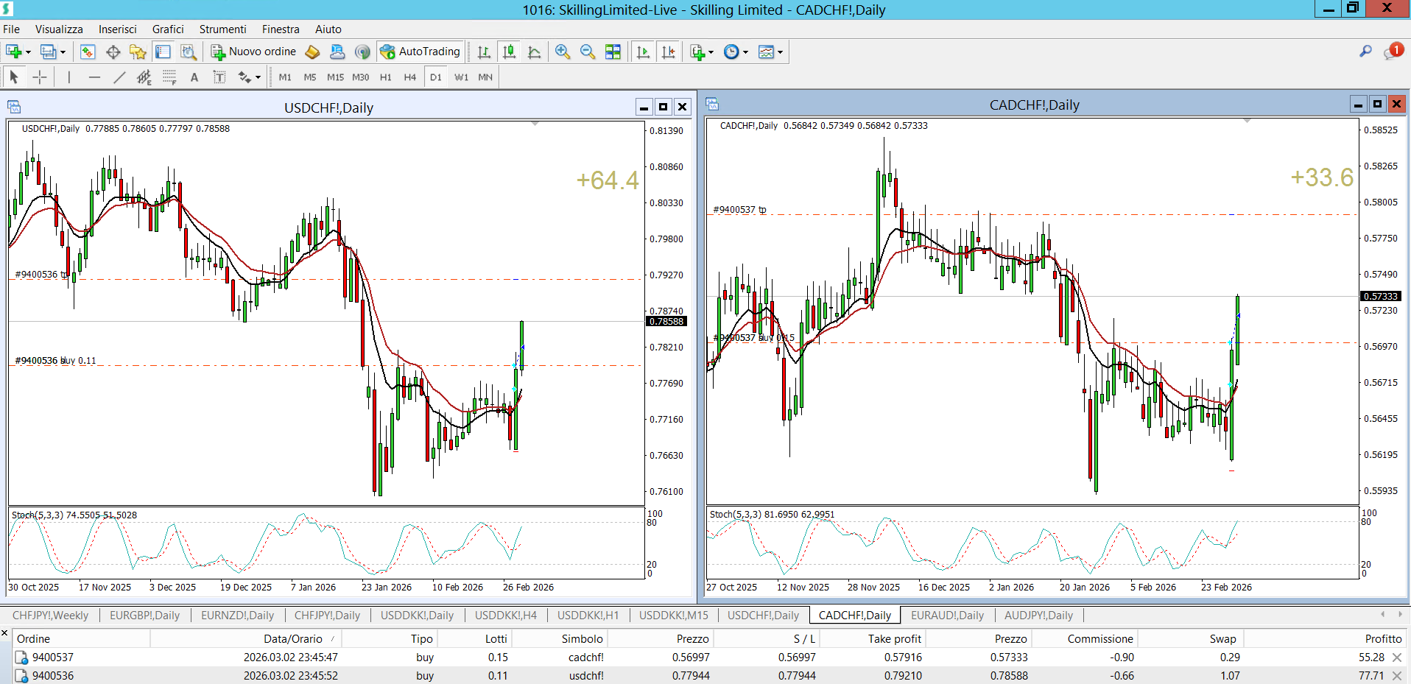Open the Data Window crosshair icon
The image size is (1411, 684).
pyautogui.click(x=113, y=52)
